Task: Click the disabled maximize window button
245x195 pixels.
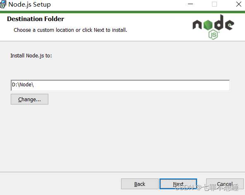Action: (214, 4)
